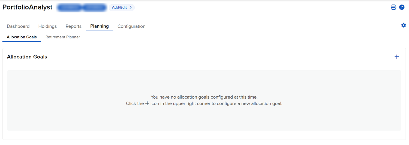Select the Allocation Goals sub-tab

point(22,37)
